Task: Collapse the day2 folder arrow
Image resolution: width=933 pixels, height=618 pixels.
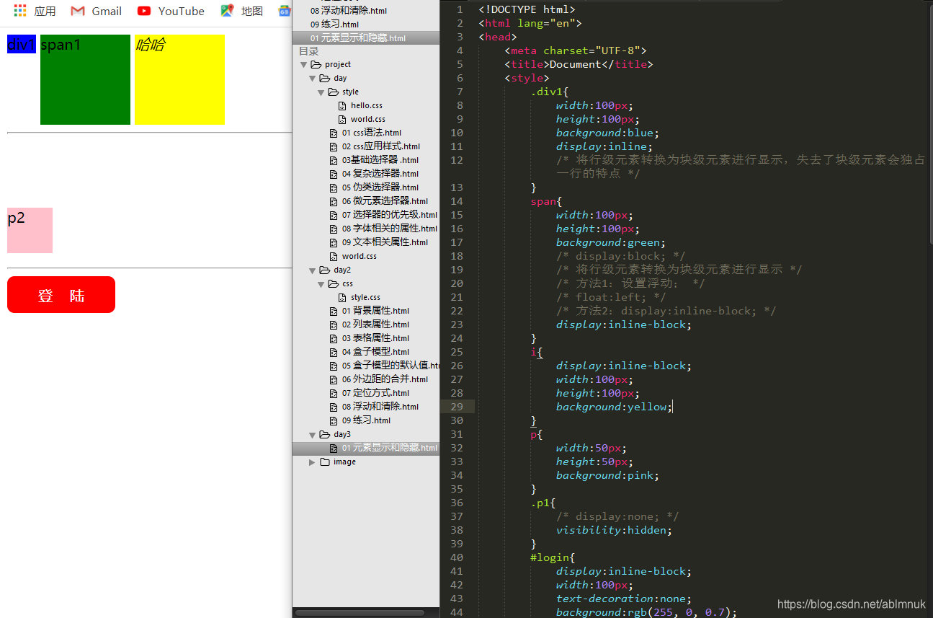Action: (x=313, y=270)
